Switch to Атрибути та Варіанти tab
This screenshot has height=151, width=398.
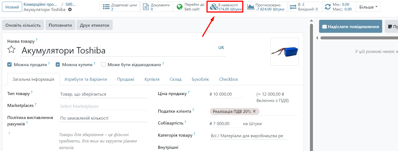click(86, 79)
